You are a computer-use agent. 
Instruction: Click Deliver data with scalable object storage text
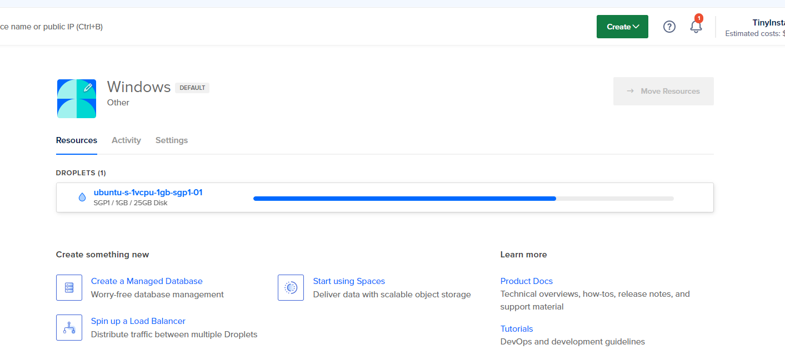(x=392, y=295)
